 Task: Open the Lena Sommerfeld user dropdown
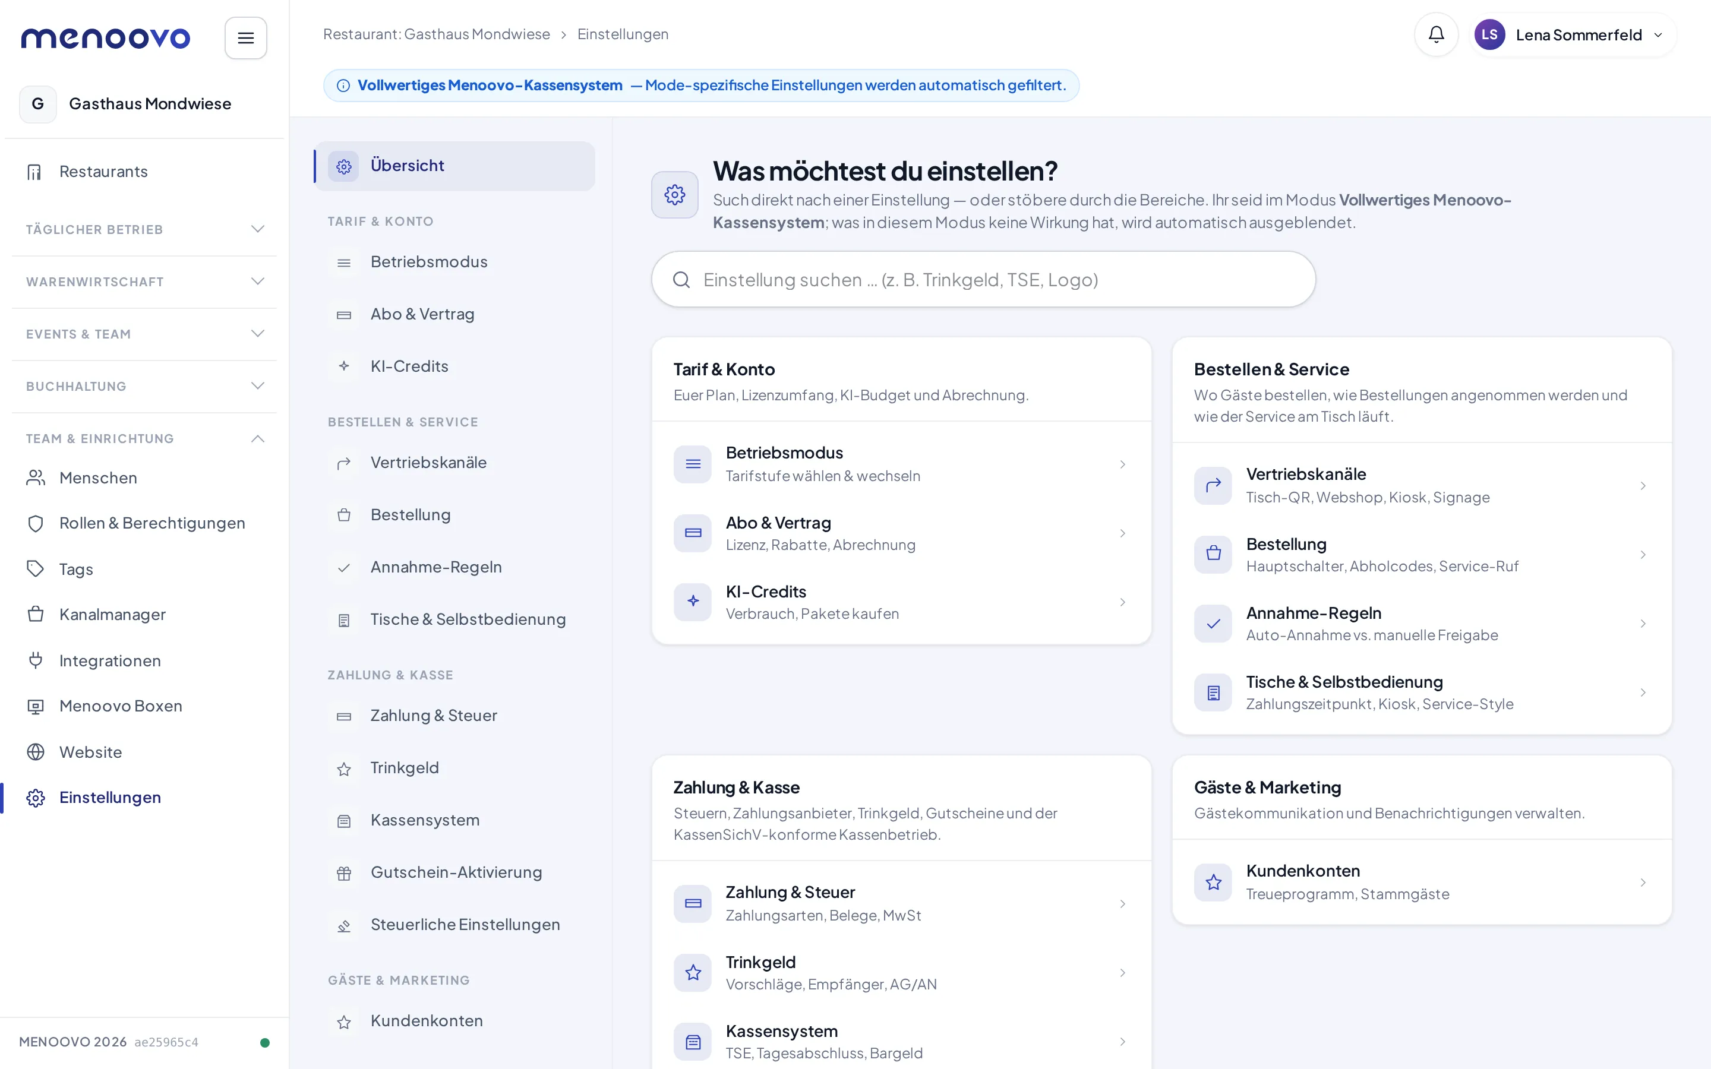pyautogui.click(x=1572, y=34)
